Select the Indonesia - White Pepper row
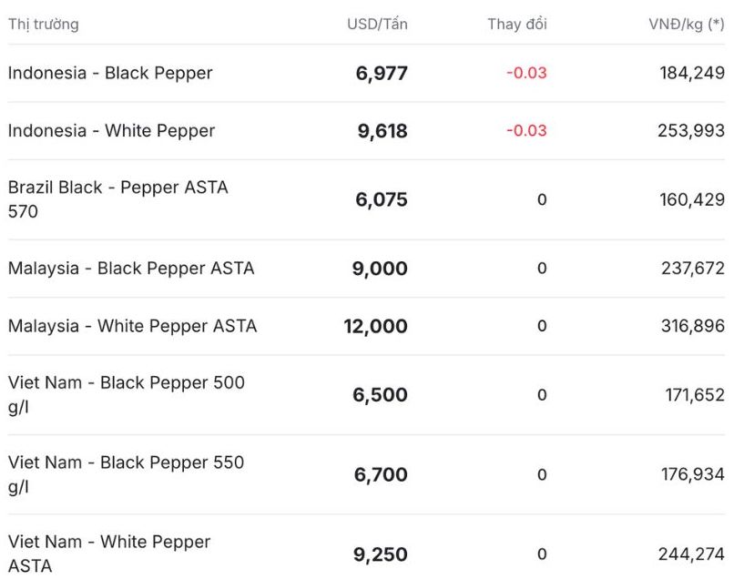Viewport: 734px width, 579px height. click(111, 130)
